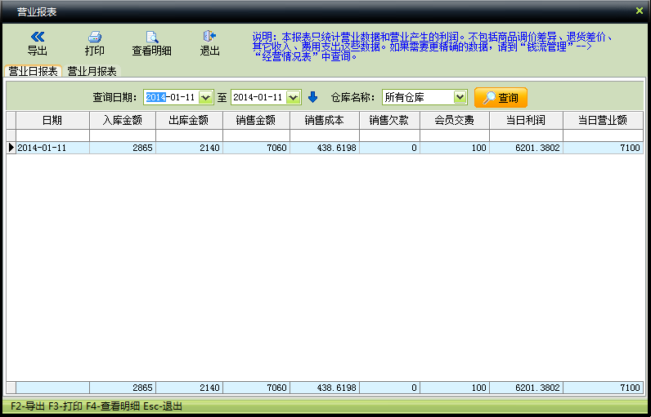Click the footer total 6201.3802
Viewport: 651px width, 417px height.
click(526, 388)
